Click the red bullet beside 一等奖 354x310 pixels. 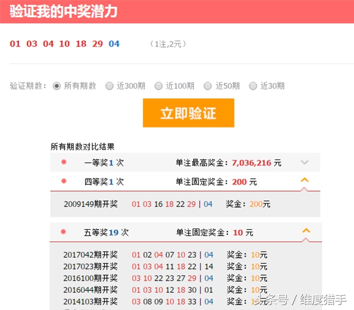64,162
